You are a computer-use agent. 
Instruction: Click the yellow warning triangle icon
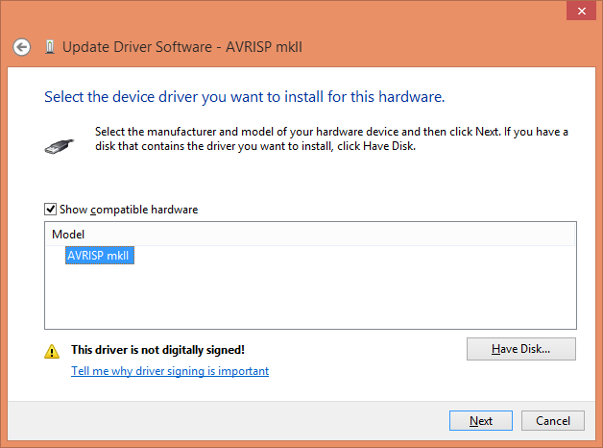tap(52, 352)
